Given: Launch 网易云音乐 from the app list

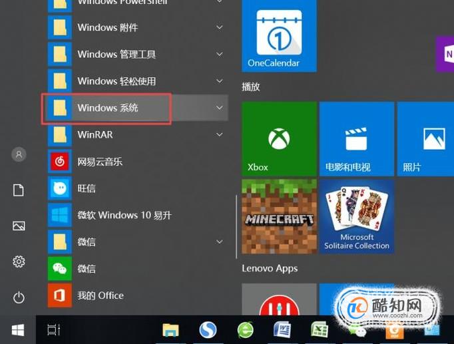Looking at the screenshot, I should (138, 162).
